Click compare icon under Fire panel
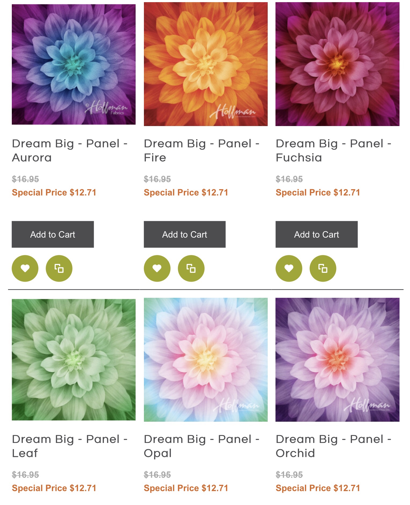The image size is (410, 505). tap(191, 268)
